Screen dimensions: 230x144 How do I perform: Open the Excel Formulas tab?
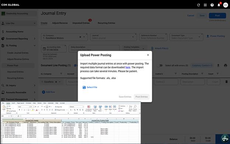28,103
